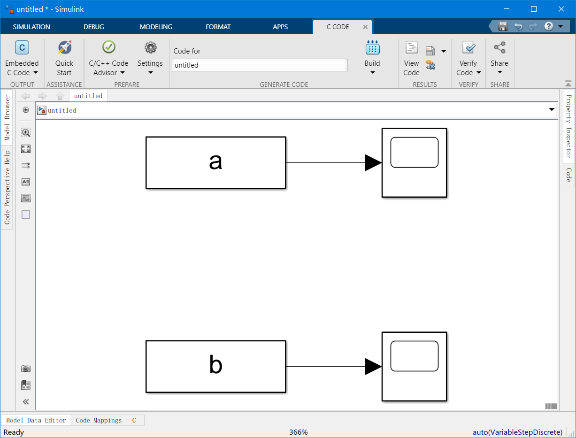Open the Code Mappings - C pane
The height and width of the screenshot is (438, 576).
pyautogui.click(x=108, y=420)
